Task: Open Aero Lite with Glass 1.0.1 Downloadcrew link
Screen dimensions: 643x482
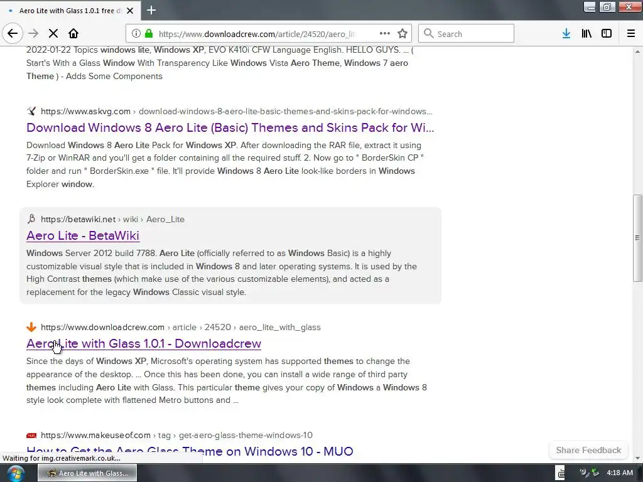Action: pyautogui.click(x=144, y=343)
